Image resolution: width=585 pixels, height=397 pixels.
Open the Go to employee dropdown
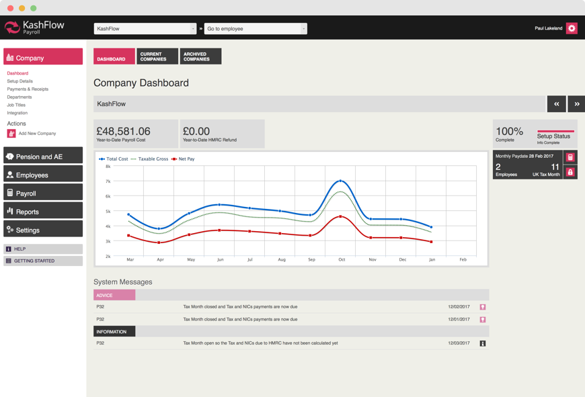[x=256, y=29]
